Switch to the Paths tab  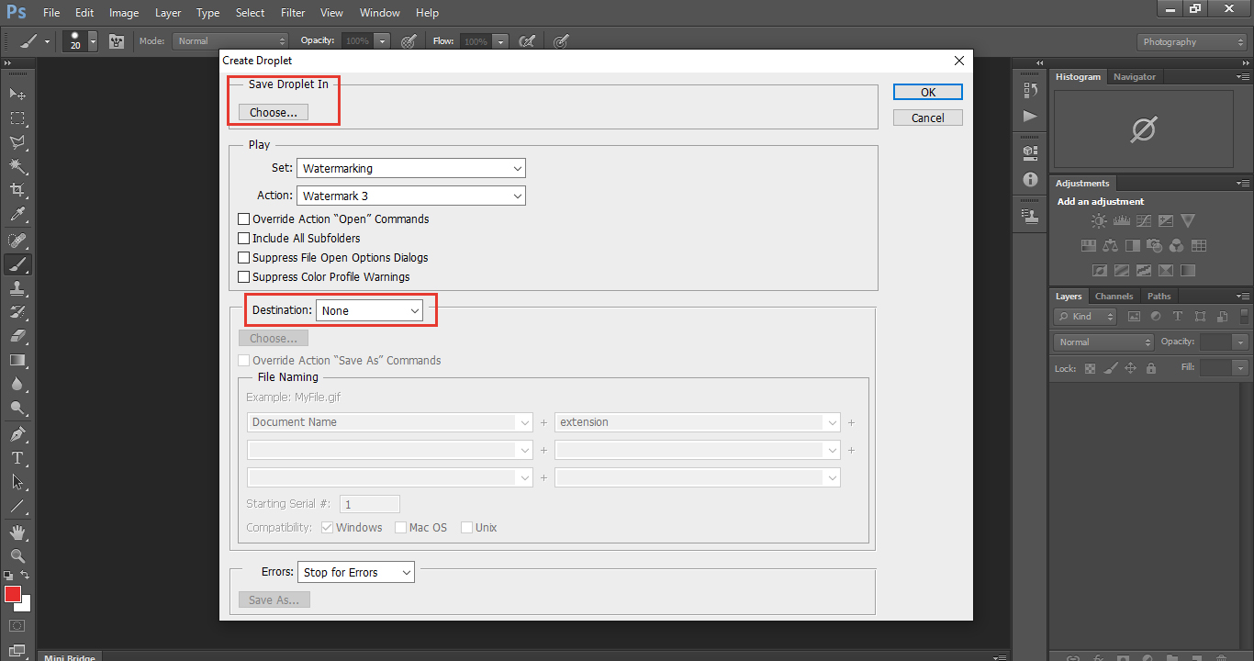point(1159,297)
